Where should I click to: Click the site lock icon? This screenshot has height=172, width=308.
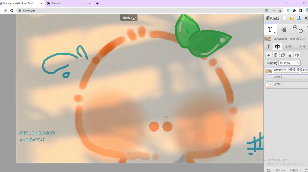(x=20, y=11)
